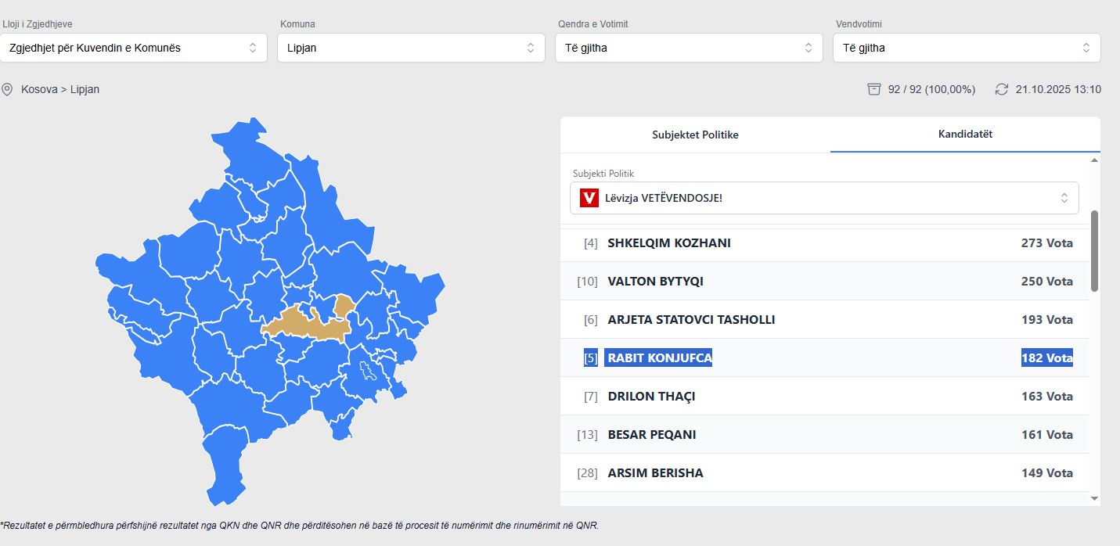The image size is (1120, 546).
Task: Open the Vendvotimi dropdown
Action: point(967,48)
